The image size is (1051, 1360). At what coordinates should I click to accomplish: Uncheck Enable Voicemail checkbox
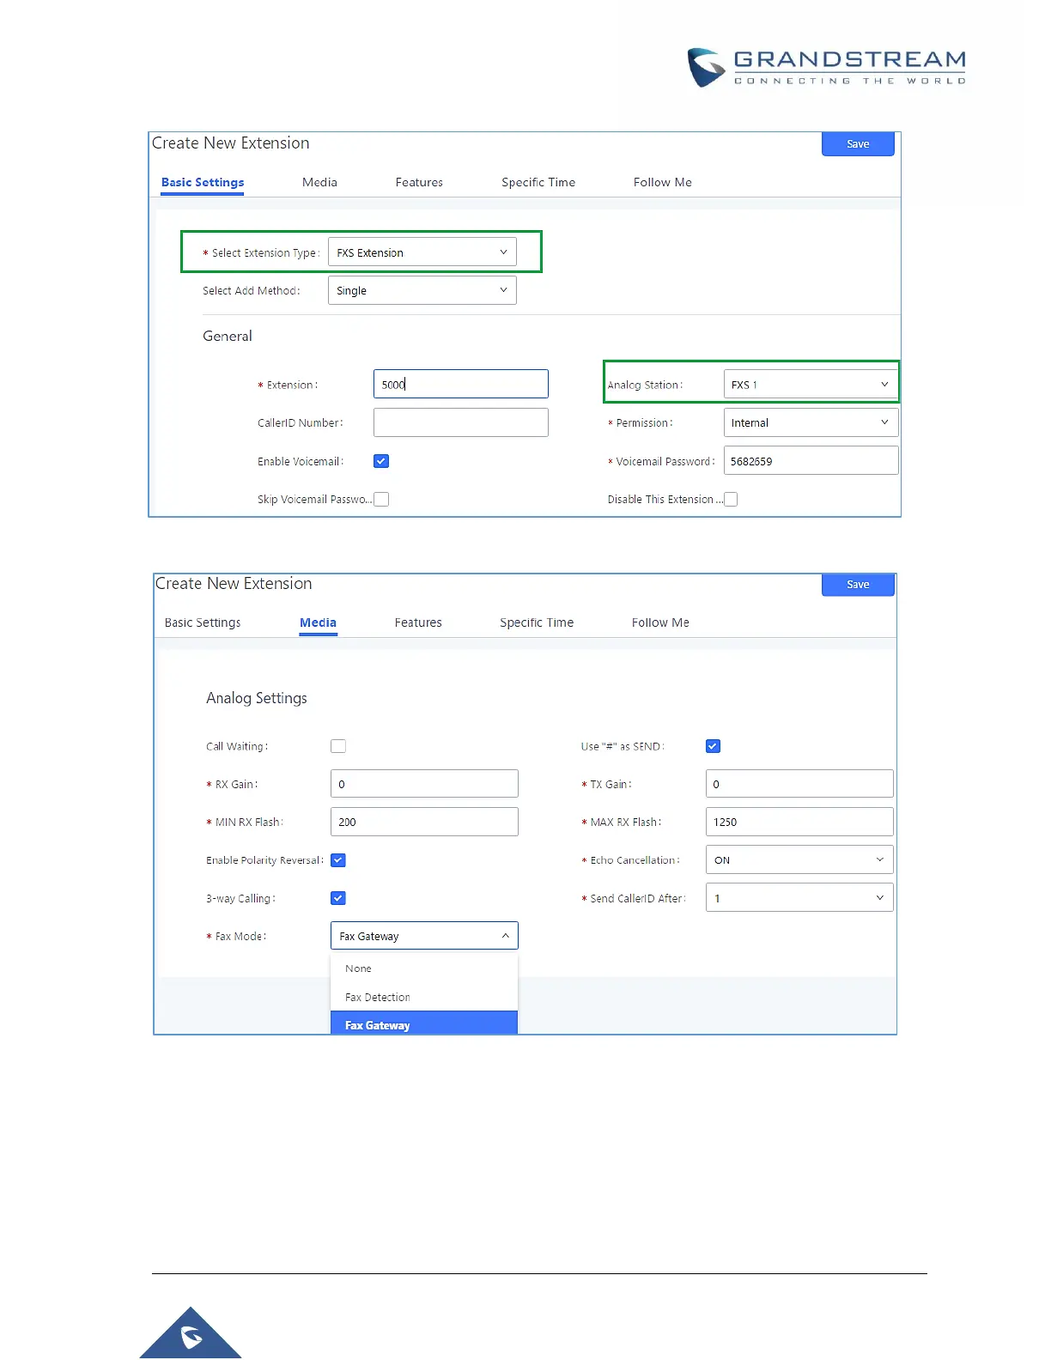point(381,461)
